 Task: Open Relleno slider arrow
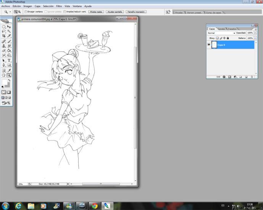(255, 38)
